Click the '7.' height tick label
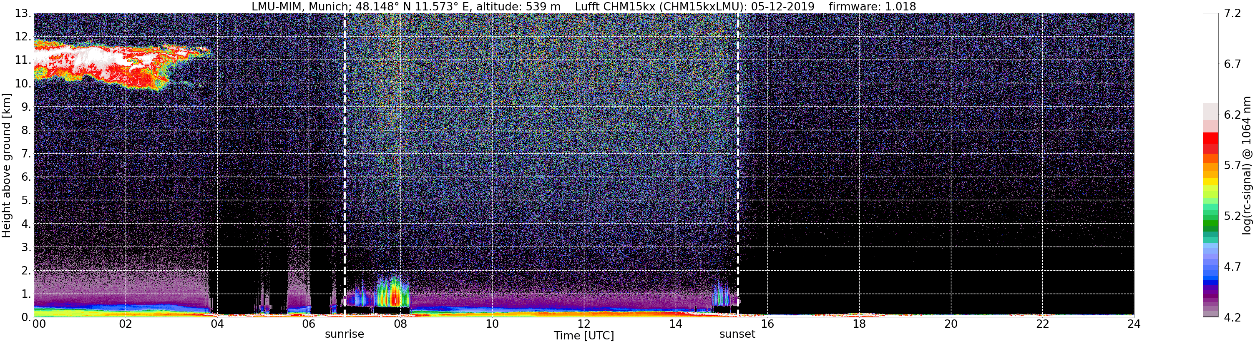Image resolution: width=1255 pixels, height=344 pixels. (x=26, y=154)
